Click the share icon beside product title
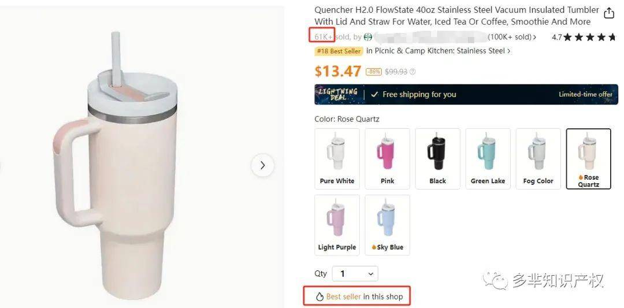 [609, 13]
